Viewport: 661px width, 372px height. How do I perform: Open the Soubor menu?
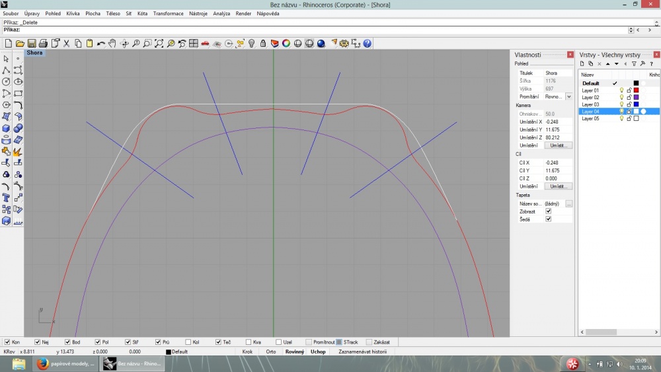tap(11, 13)
